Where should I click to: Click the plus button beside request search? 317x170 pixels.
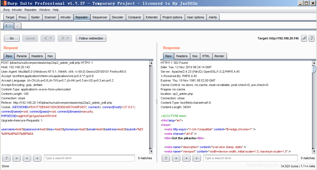(x=27, y=158)
